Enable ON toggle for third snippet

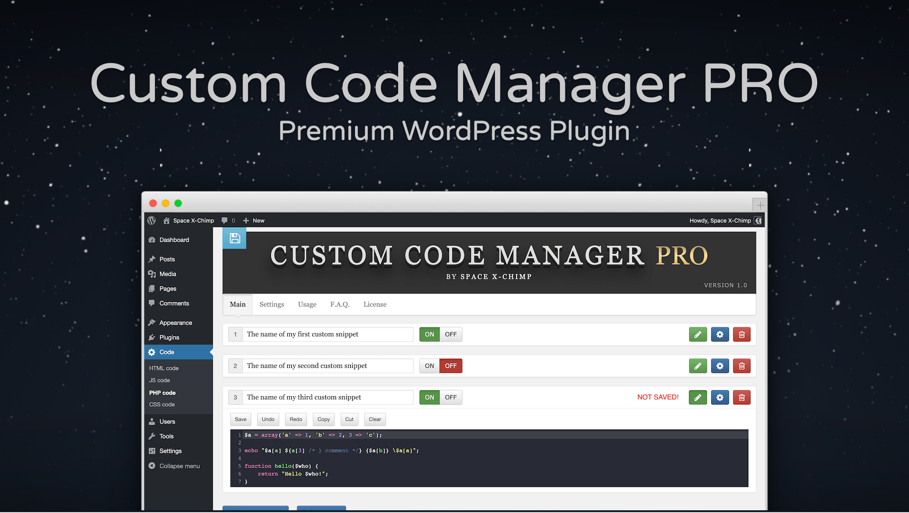430,397
